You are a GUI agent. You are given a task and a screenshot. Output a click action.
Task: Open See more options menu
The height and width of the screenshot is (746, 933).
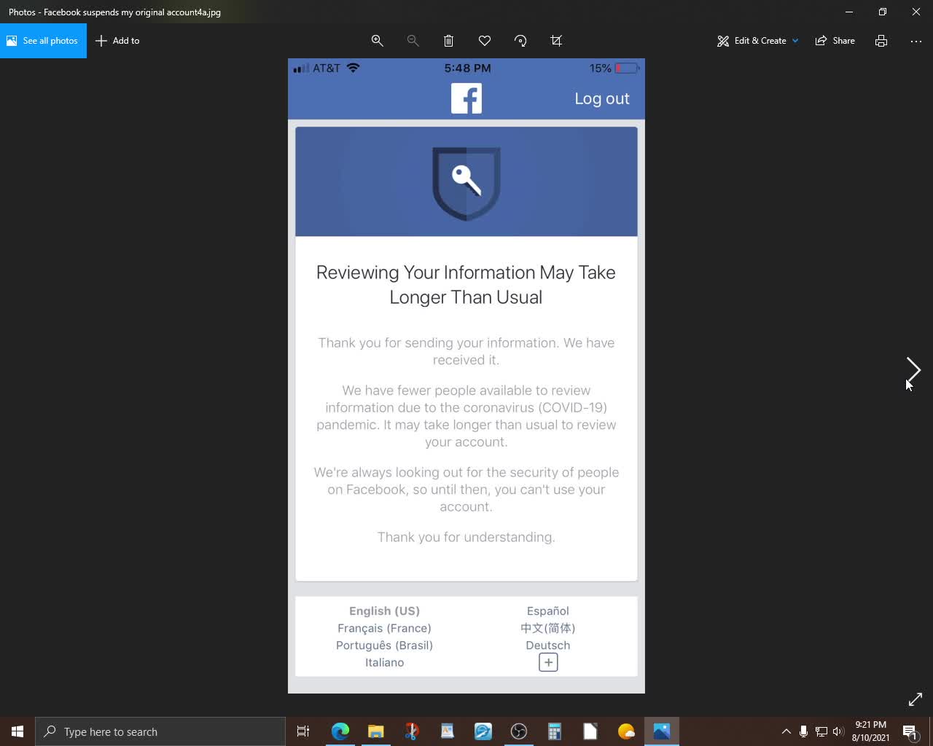916,41
